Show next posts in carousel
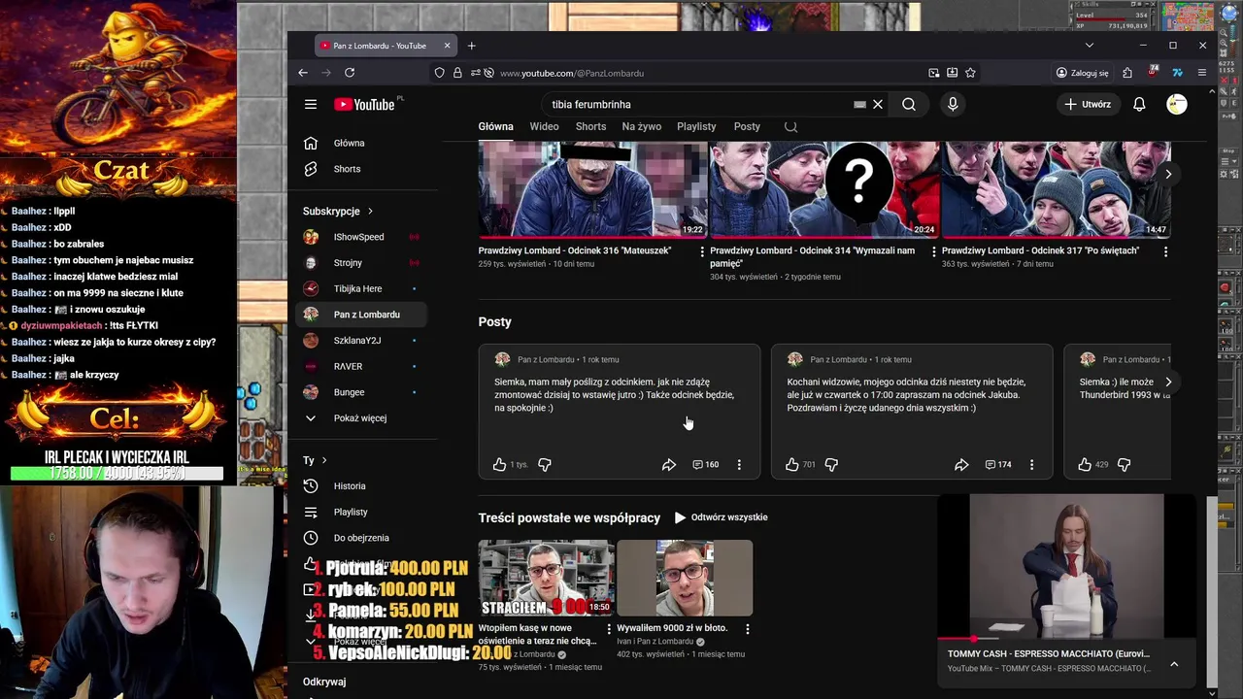Screen dimensions: 1243x699 (1168, 383)
